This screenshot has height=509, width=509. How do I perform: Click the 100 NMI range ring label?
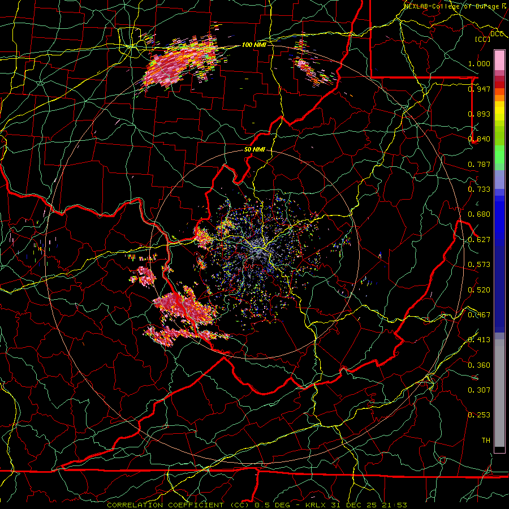(254, 45)
